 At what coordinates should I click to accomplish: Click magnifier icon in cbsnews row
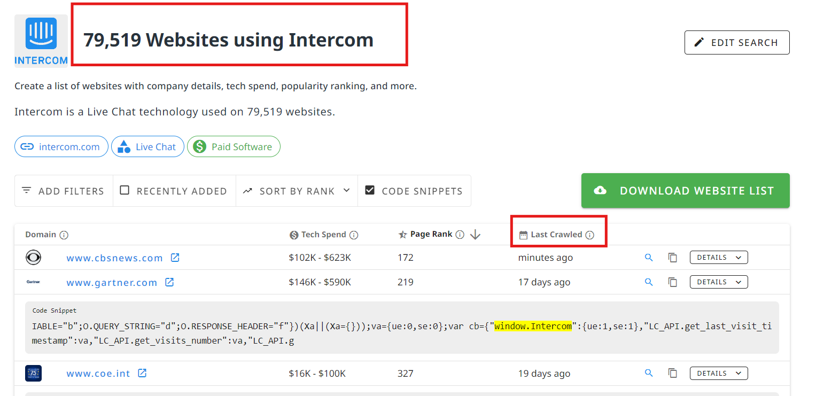[x=649, y=258]
